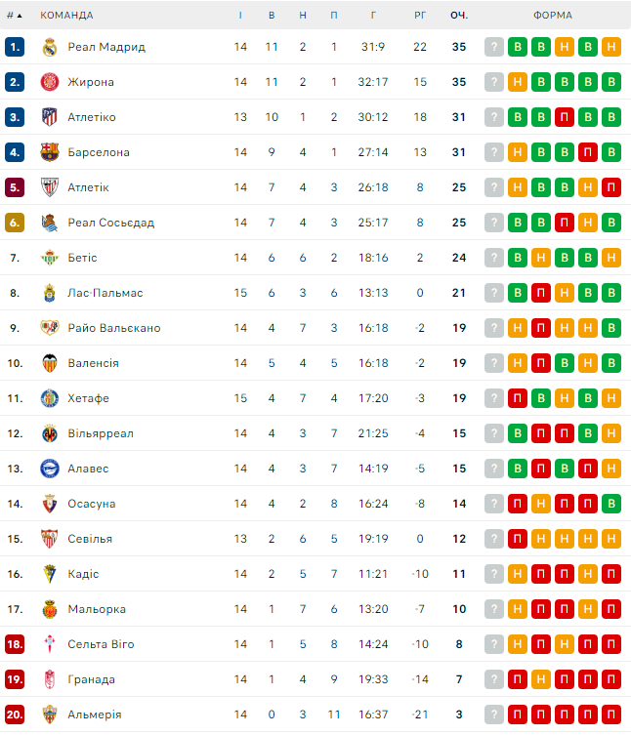The height and width of the screenshot is (735, 631).
Task: Click the Atlético club crest icon
Action: 50,117
